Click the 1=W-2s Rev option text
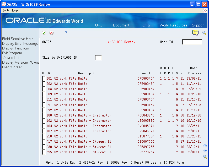The width and height of the screenshot is (209, 167). point(66,163)
